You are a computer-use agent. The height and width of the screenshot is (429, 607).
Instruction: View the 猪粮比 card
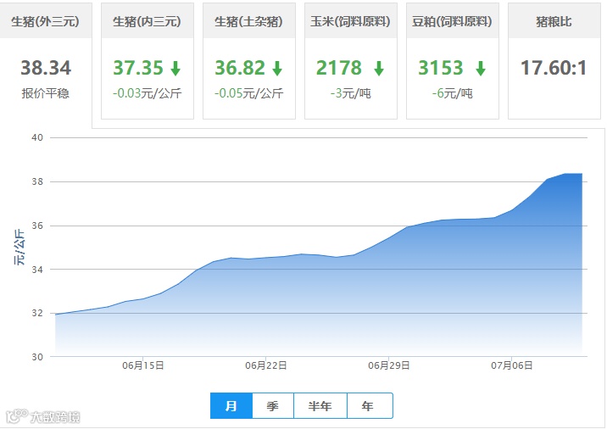[554, 61]
